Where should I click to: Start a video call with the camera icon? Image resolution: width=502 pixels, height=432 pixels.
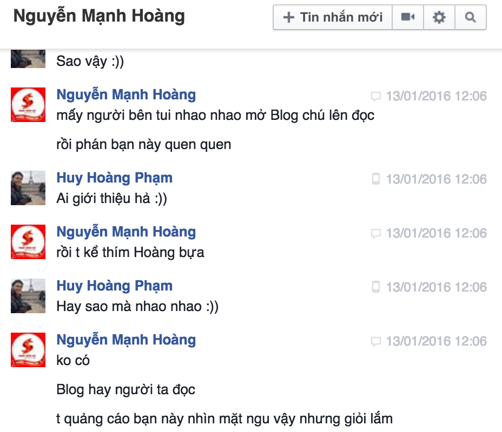pos(408,17)
